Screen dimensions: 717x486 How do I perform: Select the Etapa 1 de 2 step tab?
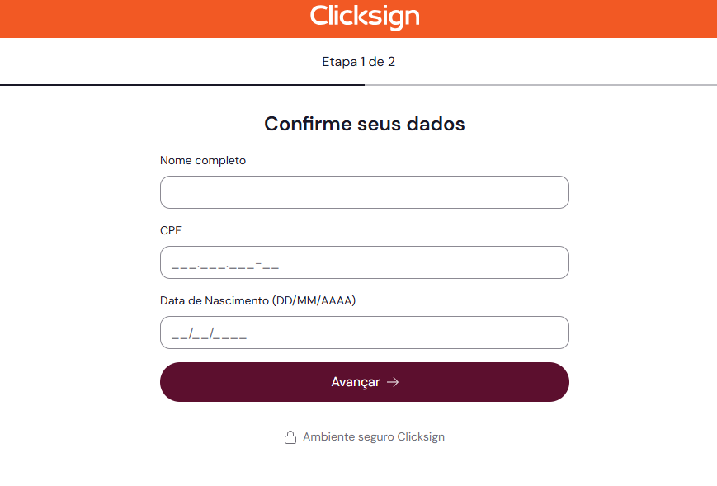tap(358, 61)
